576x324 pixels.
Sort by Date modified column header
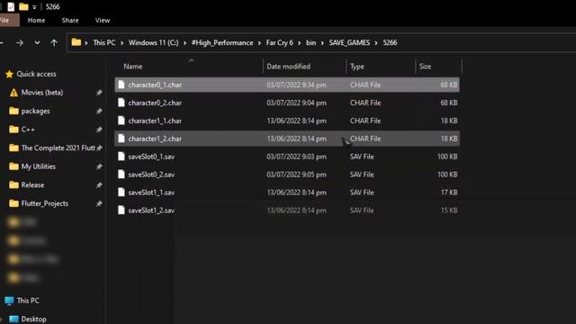coord(288,67)
